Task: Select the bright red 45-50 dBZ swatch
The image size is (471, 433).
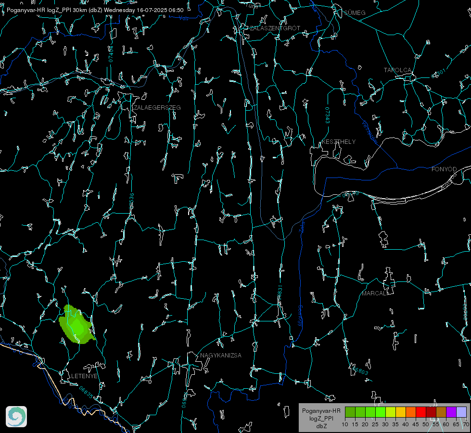Action: click(x=421, y=412)
